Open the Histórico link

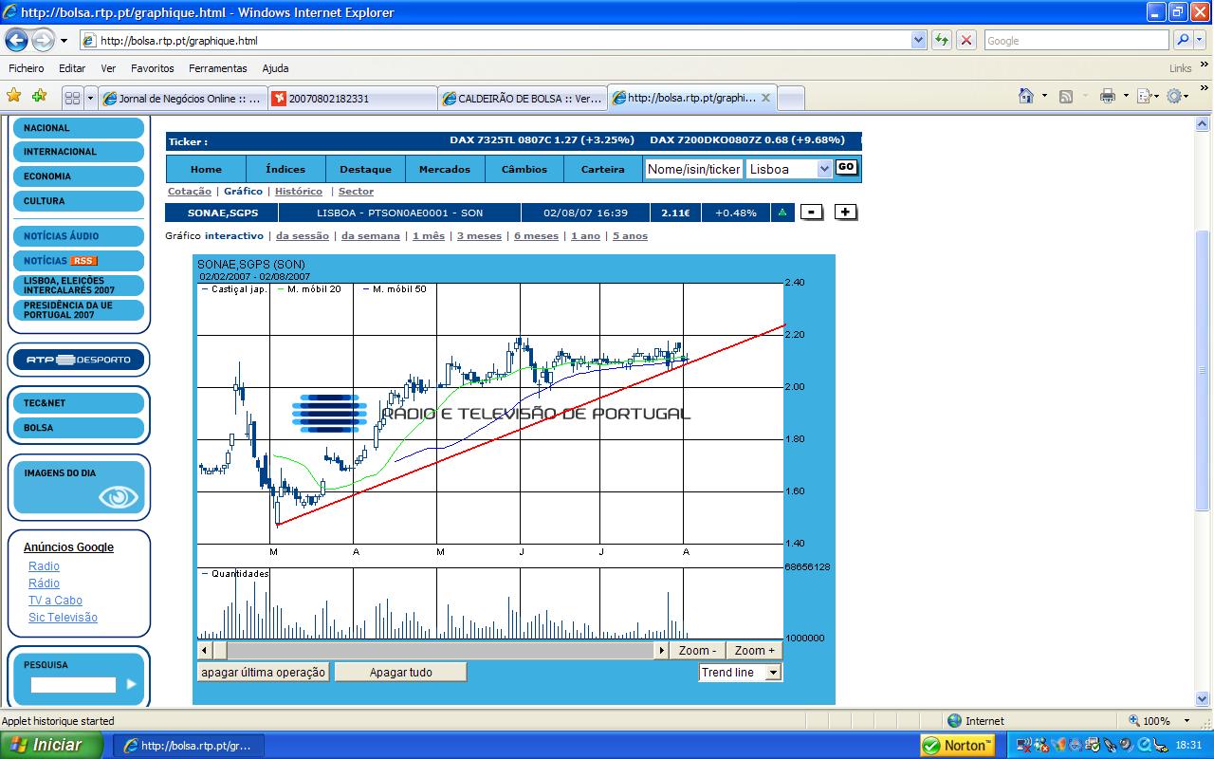click(x=299, y=192)
